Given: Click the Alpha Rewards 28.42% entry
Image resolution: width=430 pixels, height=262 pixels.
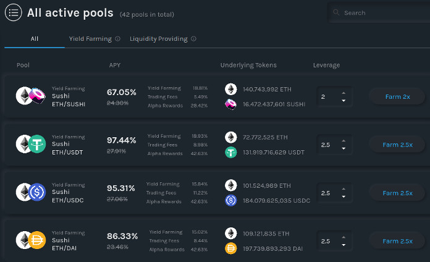Looking at the screenshot, I should tap(177, 106).
